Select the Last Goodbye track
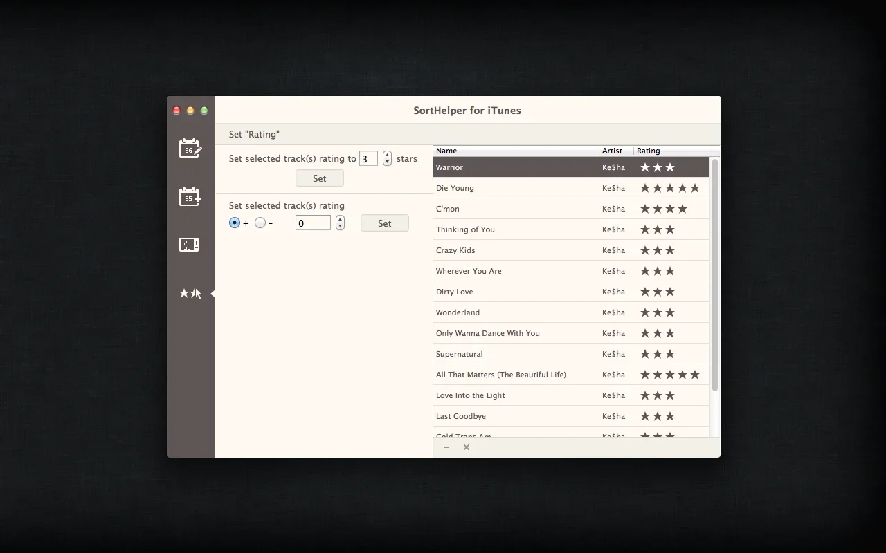886x553 pixels. 572,416
